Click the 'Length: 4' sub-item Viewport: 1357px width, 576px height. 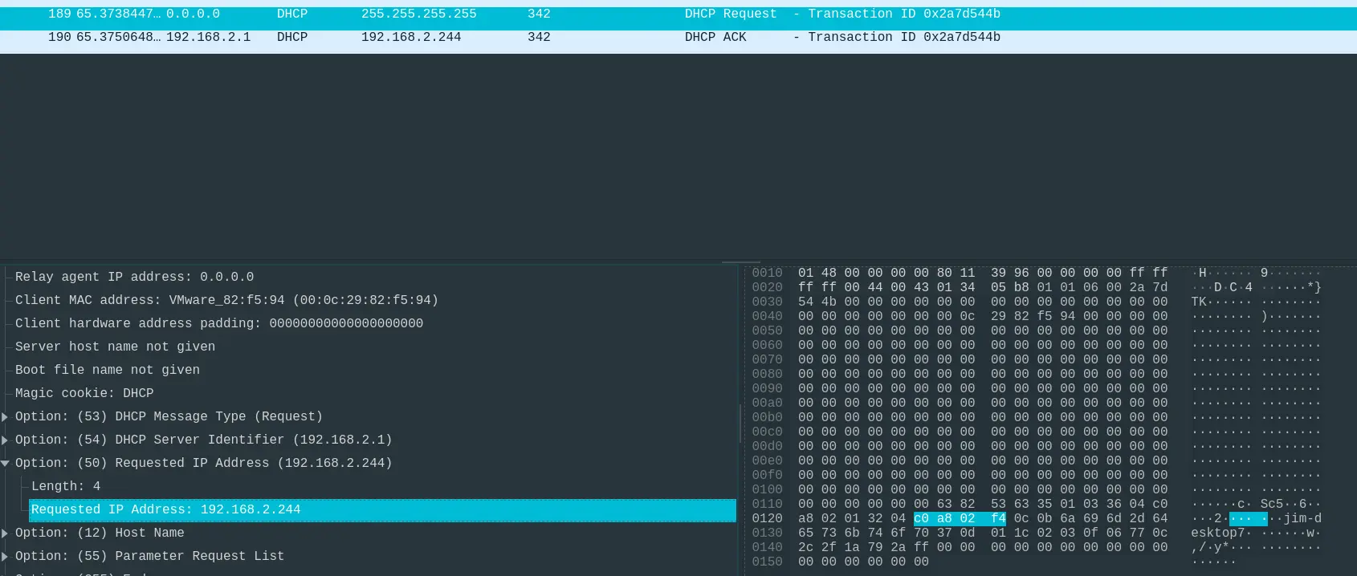pos(66,486)
